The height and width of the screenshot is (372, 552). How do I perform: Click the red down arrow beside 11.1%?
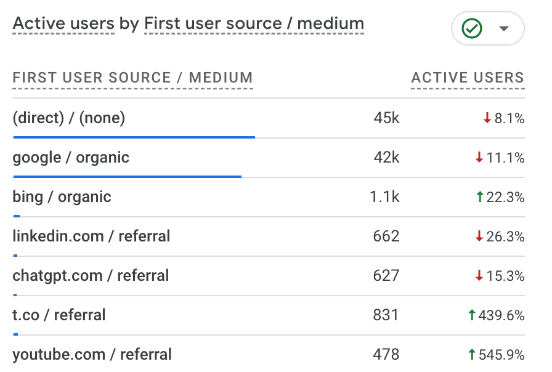479,158
